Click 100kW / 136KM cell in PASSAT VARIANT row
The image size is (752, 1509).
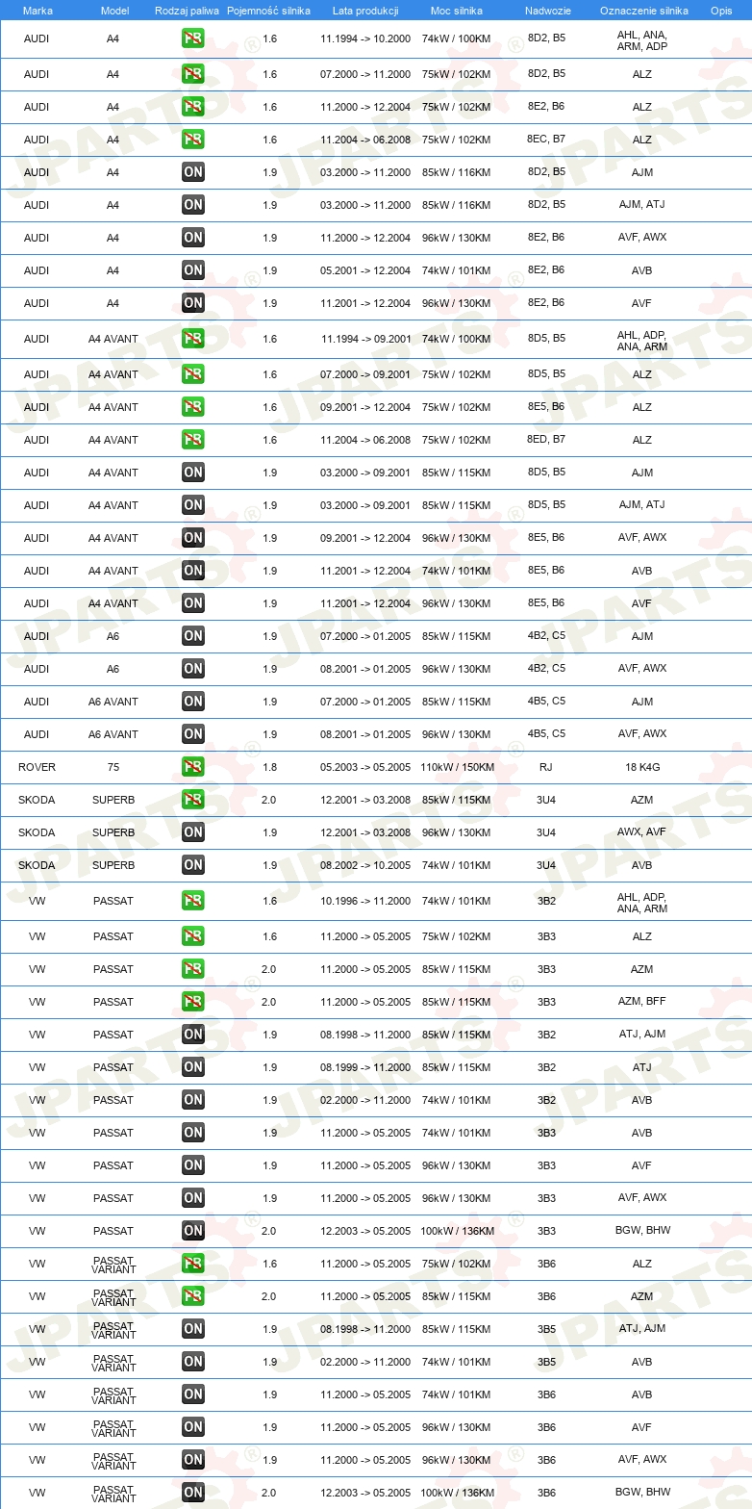pos(456,1493)
